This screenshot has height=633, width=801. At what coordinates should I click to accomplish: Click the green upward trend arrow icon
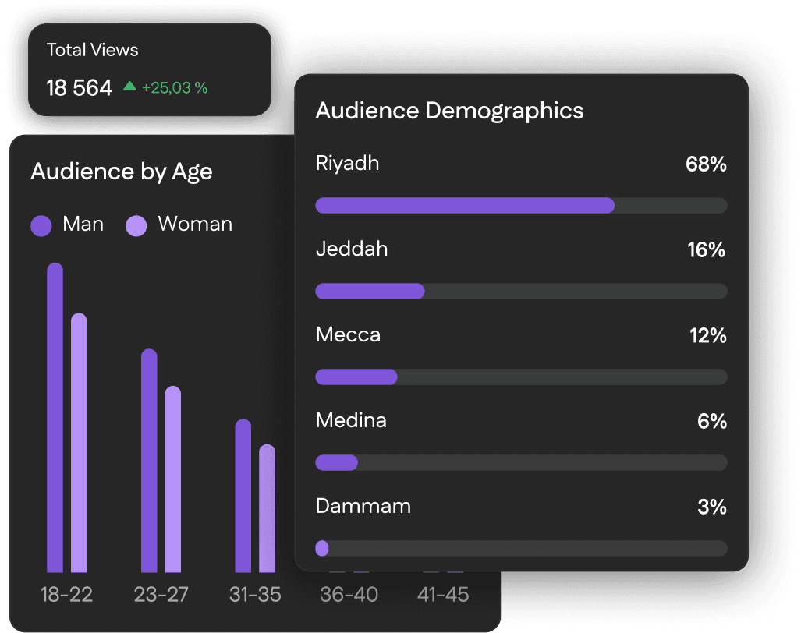129,87
